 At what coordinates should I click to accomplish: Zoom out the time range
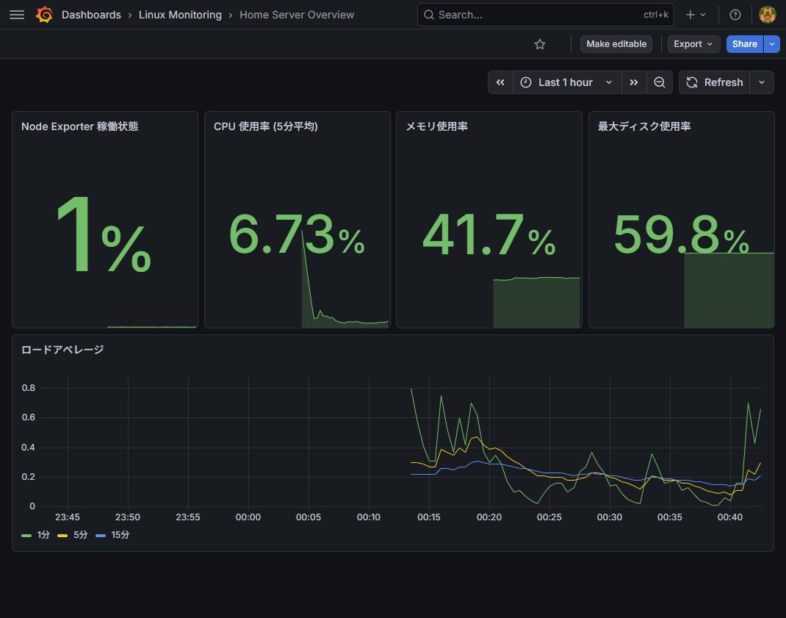[x=660, y=82]
